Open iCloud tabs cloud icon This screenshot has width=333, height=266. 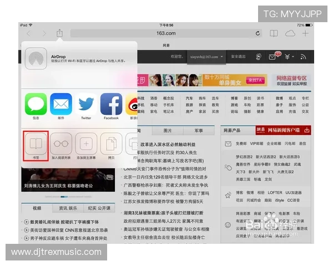click(x=290, y=33)
